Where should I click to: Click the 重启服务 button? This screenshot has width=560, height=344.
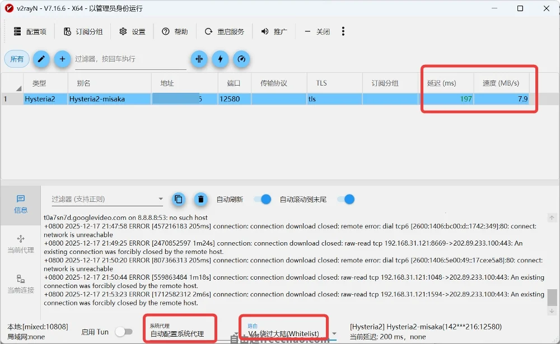[x=225, y=32]
